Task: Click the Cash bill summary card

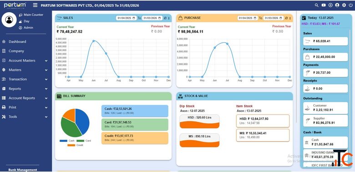Action: point(135,111)
